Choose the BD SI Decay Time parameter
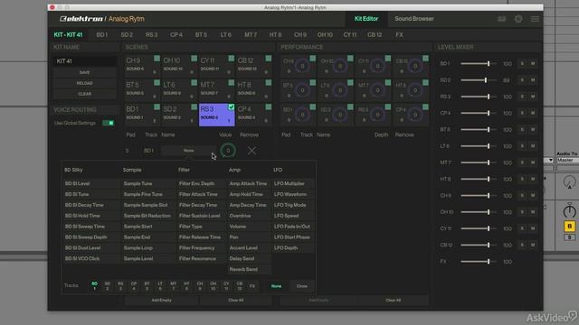Viewport: 579px width, 325px height. click(x=91, y=205)
